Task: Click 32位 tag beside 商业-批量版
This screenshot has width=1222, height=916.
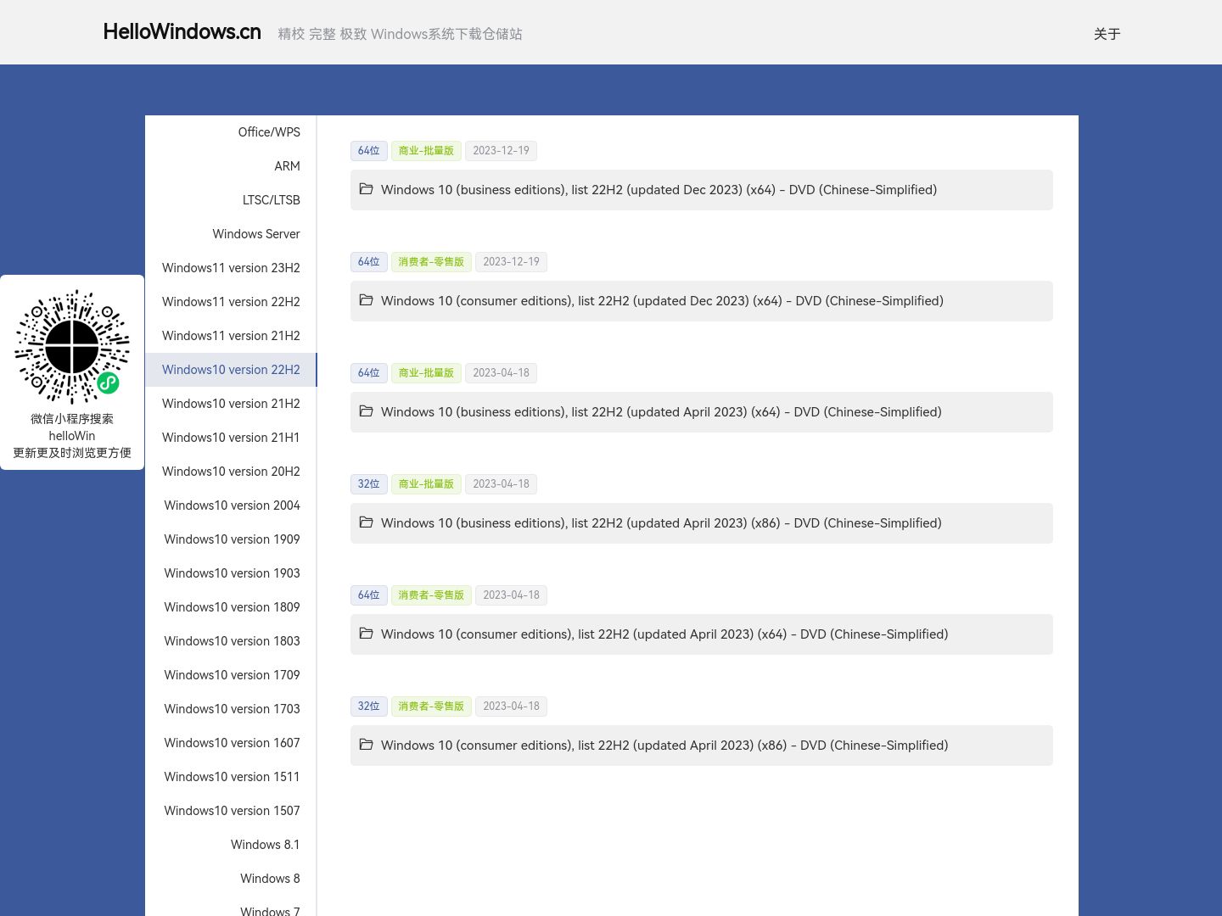Action: pyautogui.click(x=369, y=484)
